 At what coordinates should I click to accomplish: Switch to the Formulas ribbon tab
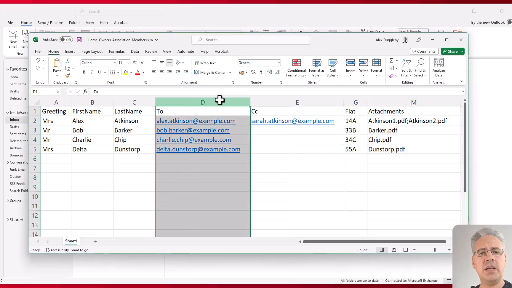(117, 51)
